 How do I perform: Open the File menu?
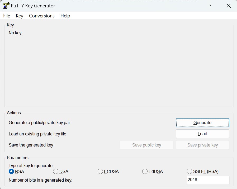point(7,16)
